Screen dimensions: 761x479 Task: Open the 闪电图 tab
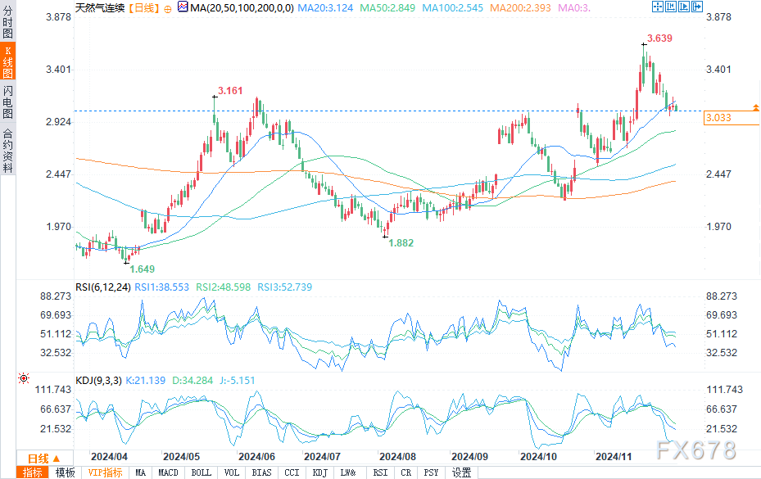click(7, 102)
